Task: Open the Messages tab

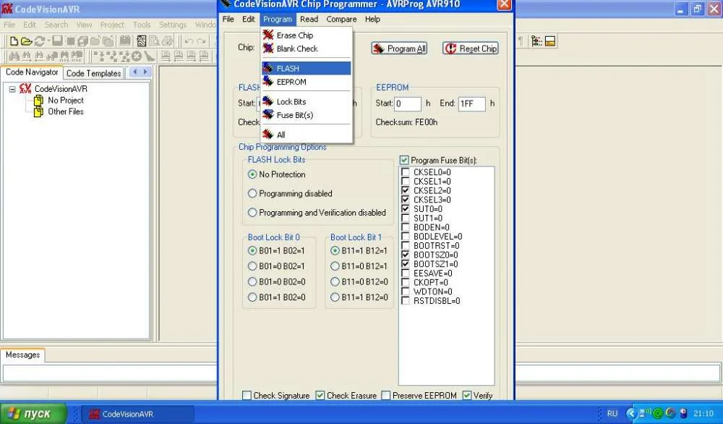Action: pyautogui.click(x=22, y=355)
